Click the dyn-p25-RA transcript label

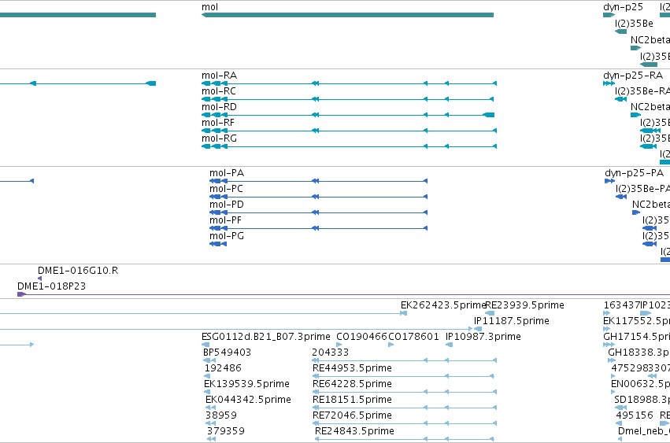633,76
